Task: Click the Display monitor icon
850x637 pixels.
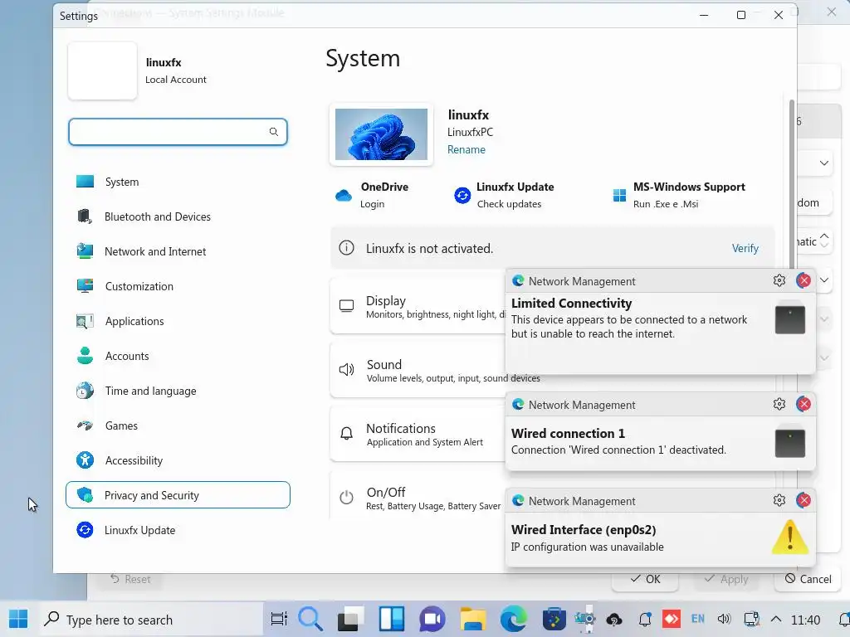Action: (346, 306)
